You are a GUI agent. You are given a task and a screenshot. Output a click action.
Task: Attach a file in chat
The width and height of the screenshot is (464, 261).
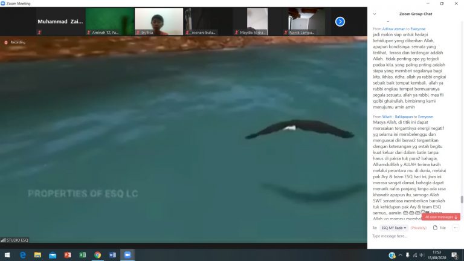439,228
